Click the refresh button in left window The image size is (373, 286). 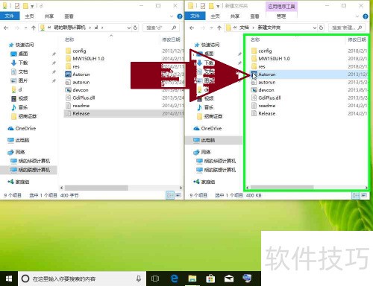coord(136,28)
